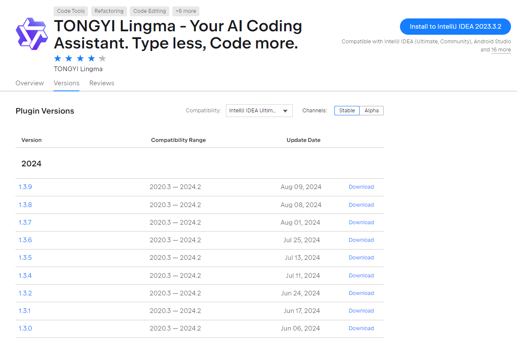
Task: Download version 1.3.6 from Jul 25
Action: click(361, 240)
